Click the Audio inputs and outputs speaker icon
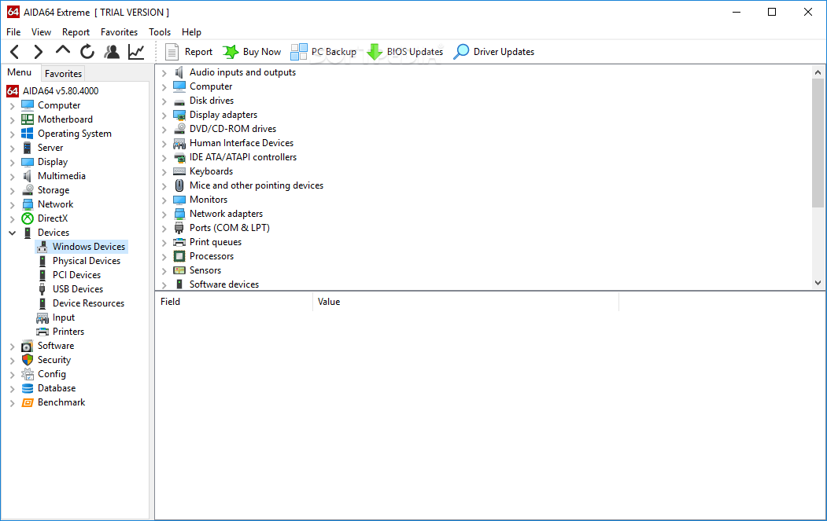The image size is (827, 521). point(179,72)
